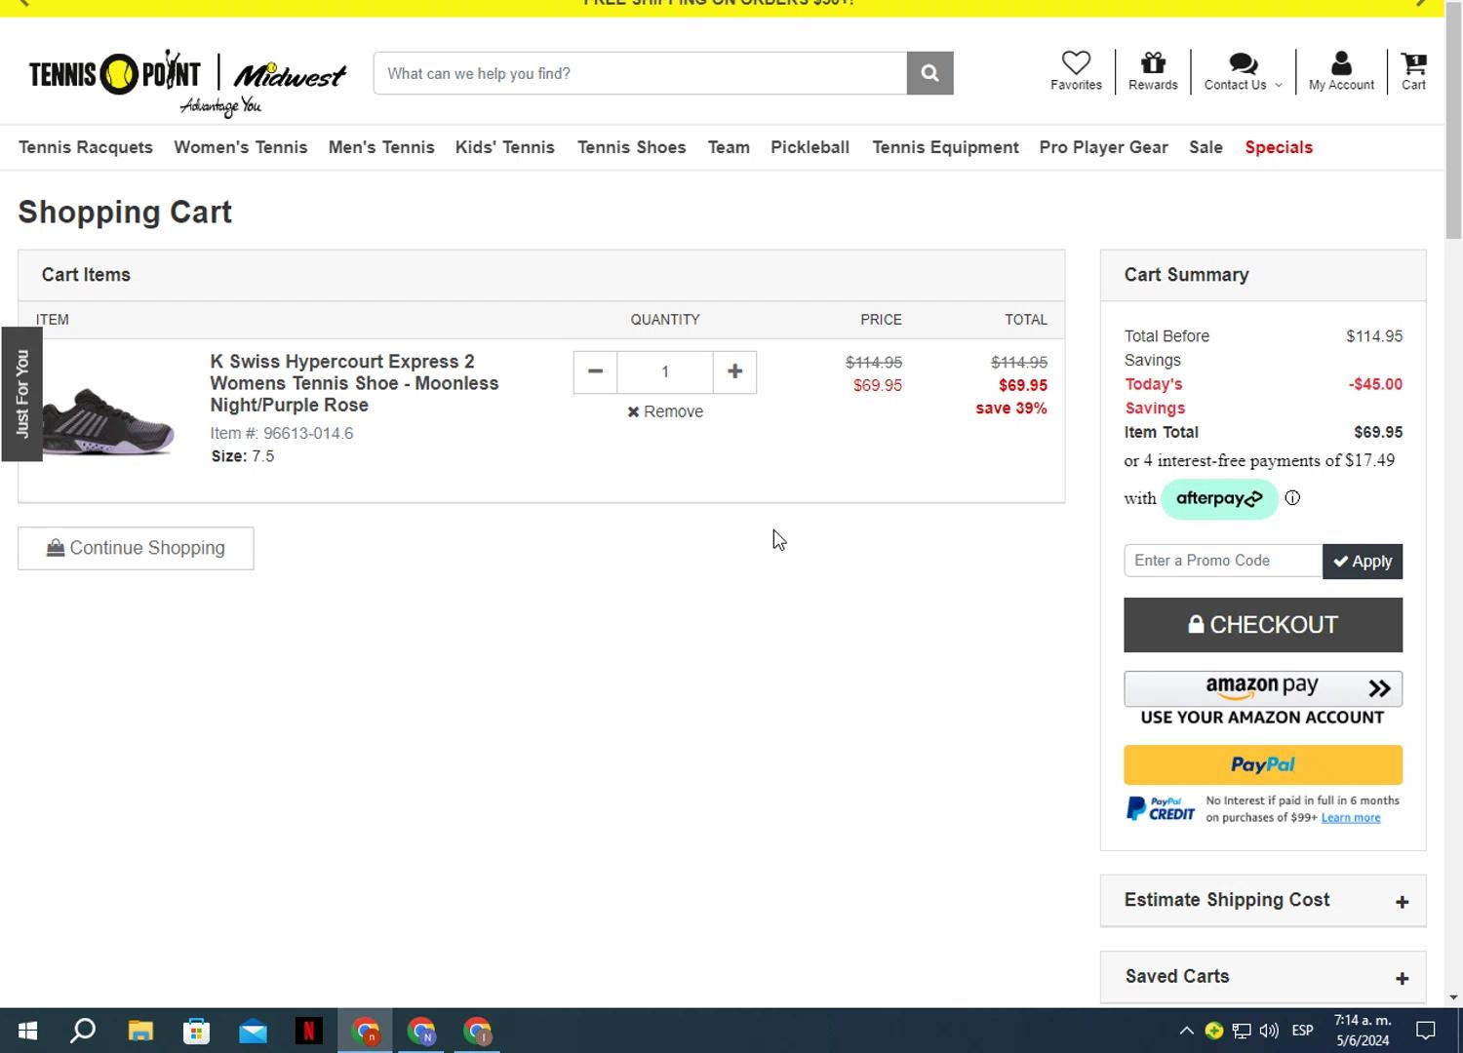Expand Estimate Shipping Cost section
The width and height of the screenshot is (1463, 1053).
(1263, 900)
